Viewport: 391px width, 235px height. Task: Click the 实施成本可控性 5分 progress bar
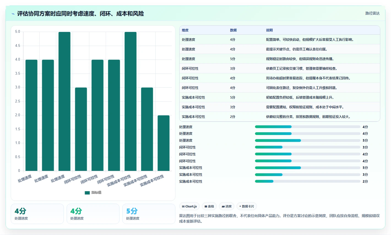(x=308, y=168)
